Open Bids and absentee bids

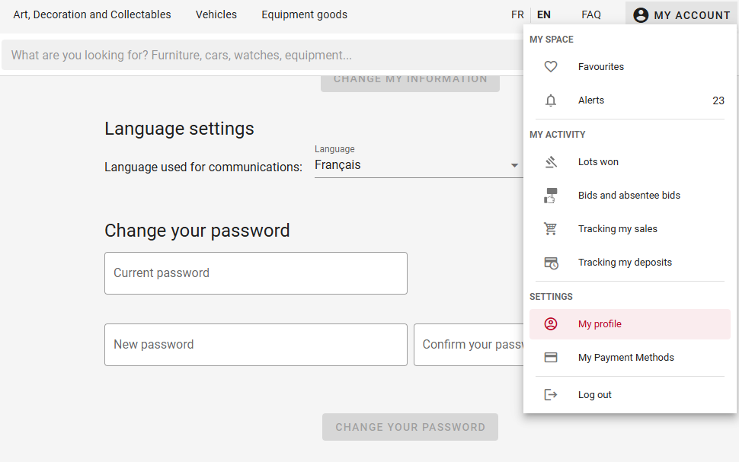tap(629, 196)
